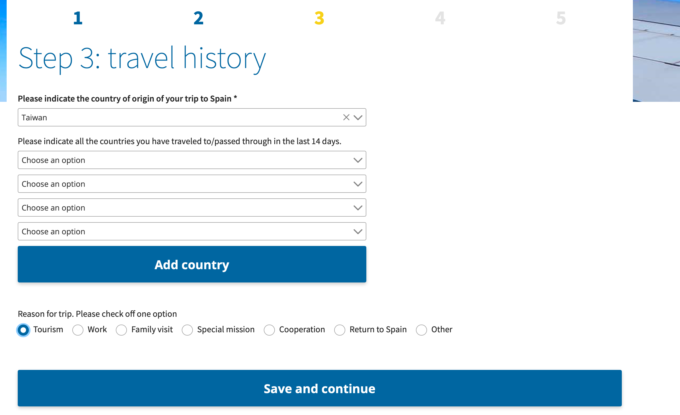
Task: Select the Family visit radio button
Action: pos(121,329)
